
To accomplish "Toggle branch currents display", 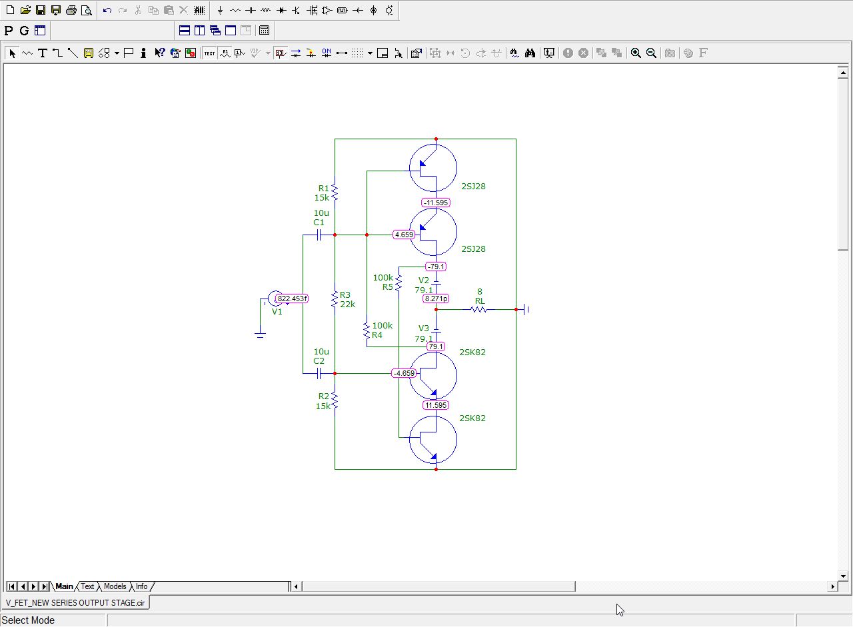I will 296,53.
